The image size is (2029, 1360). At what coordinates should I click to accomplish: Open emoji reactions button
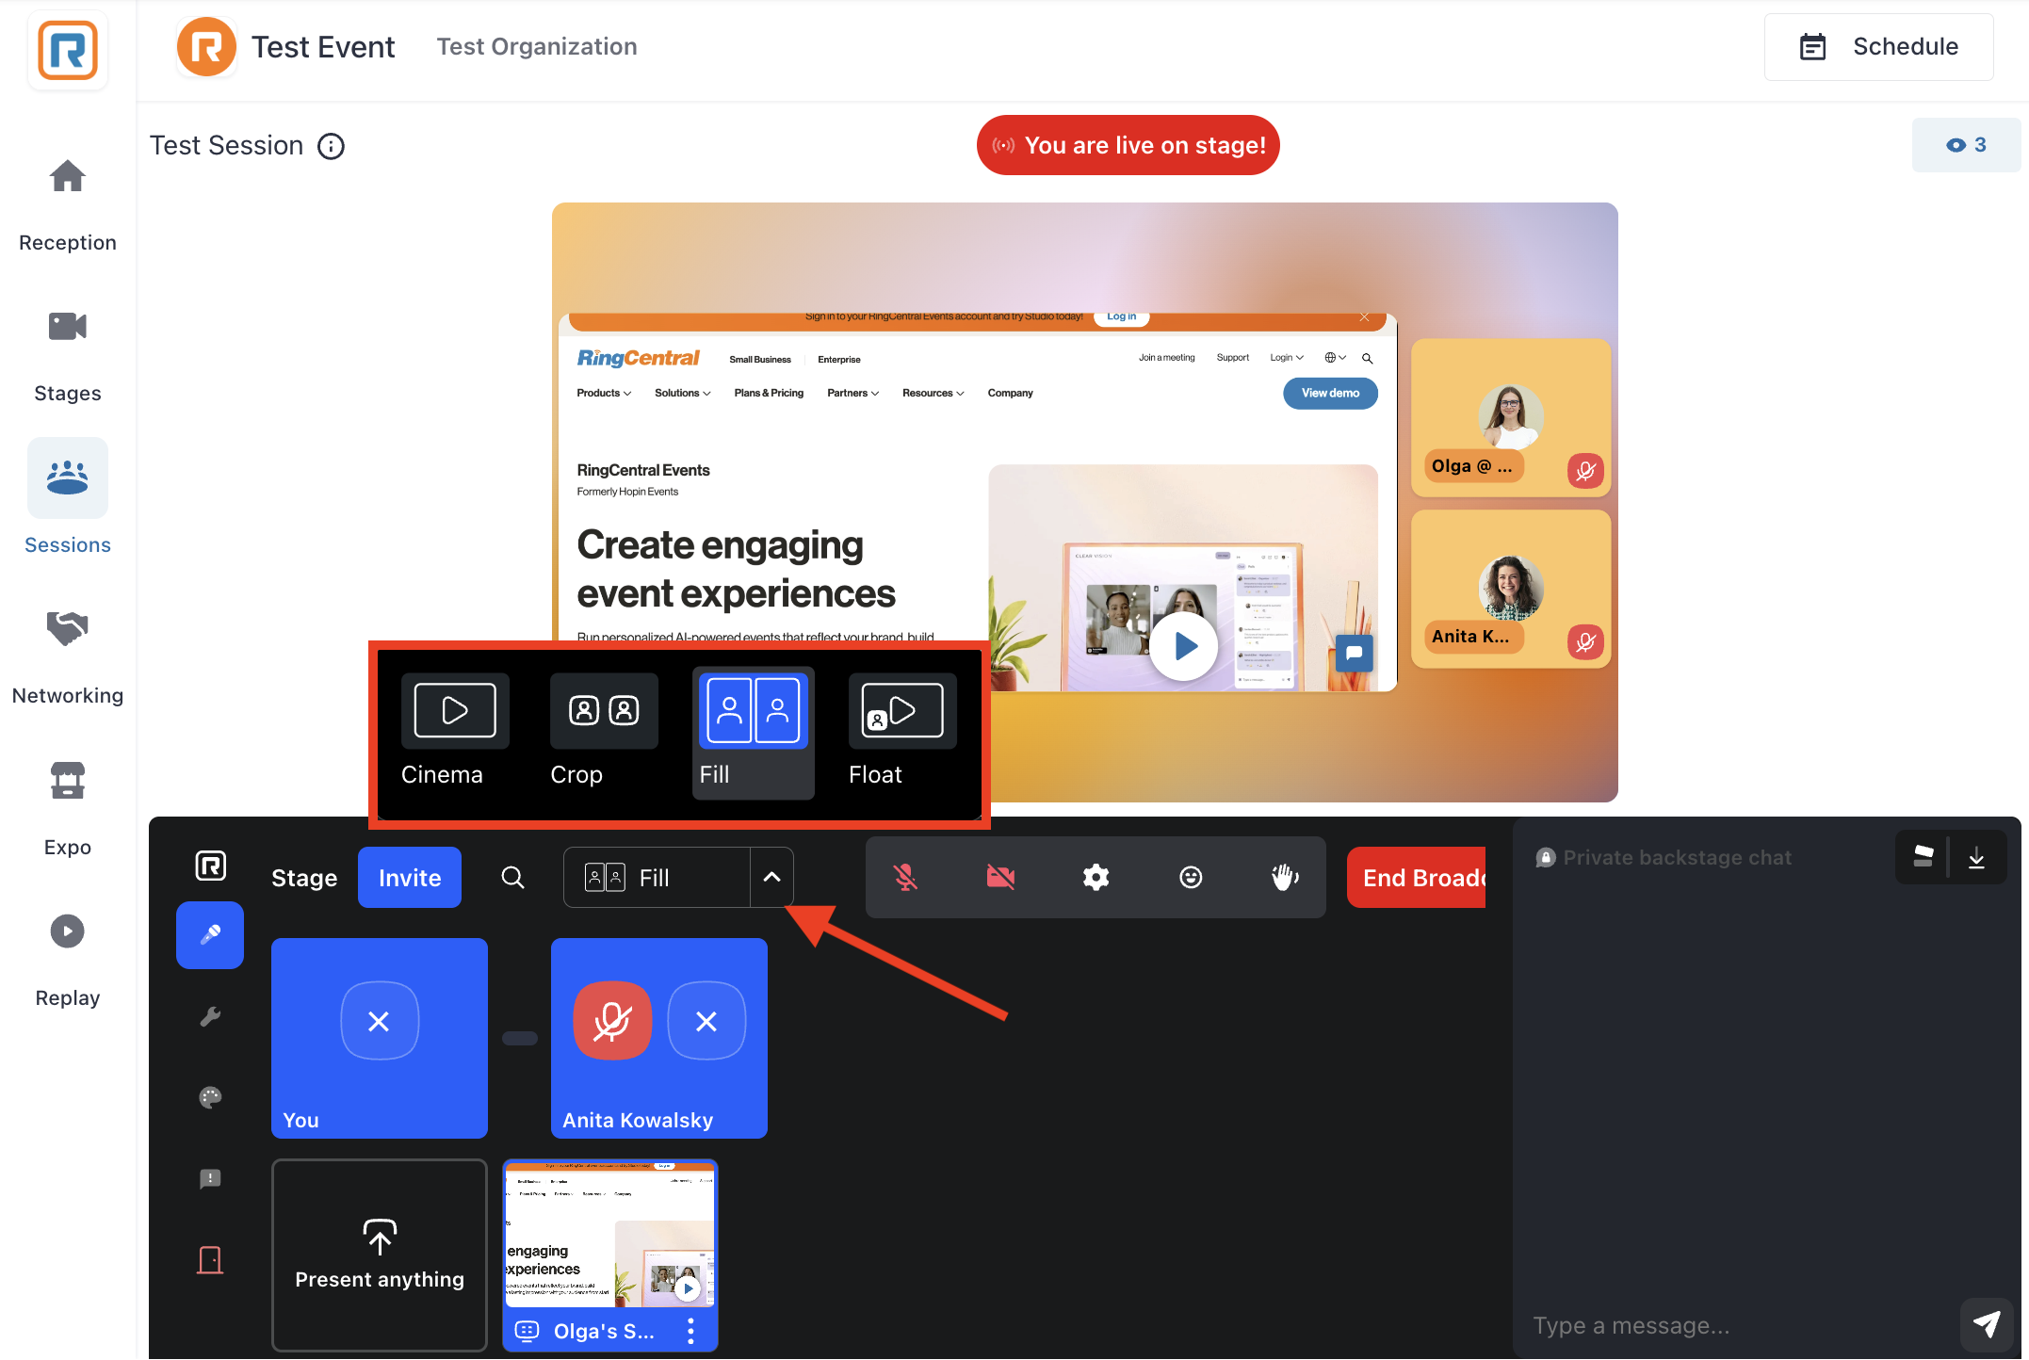(x=1191, y=877)
